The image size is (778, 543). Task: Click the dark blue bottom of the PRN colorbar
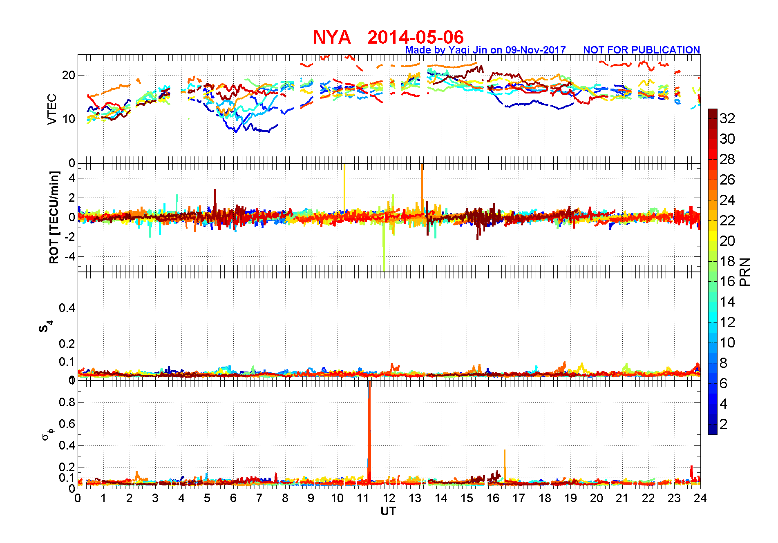713,430
